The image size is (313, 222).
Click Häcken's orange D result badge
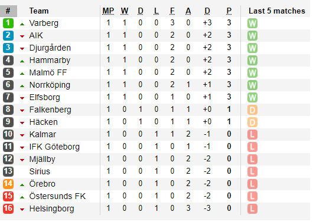(252, 122)
